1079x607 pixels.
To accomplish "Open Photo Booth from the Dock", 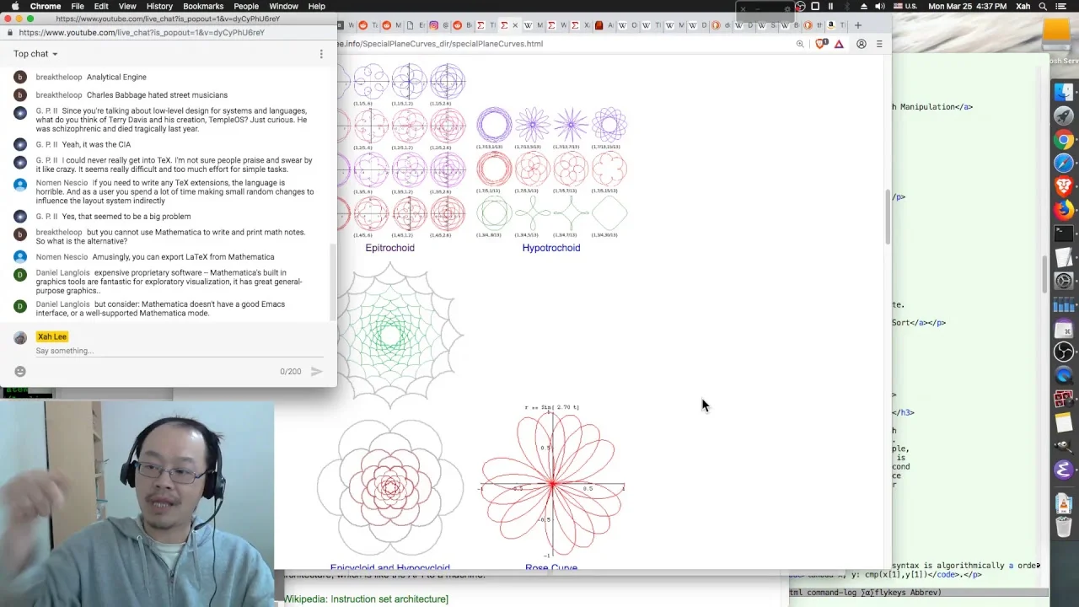I will click(x=1064, y=399).
